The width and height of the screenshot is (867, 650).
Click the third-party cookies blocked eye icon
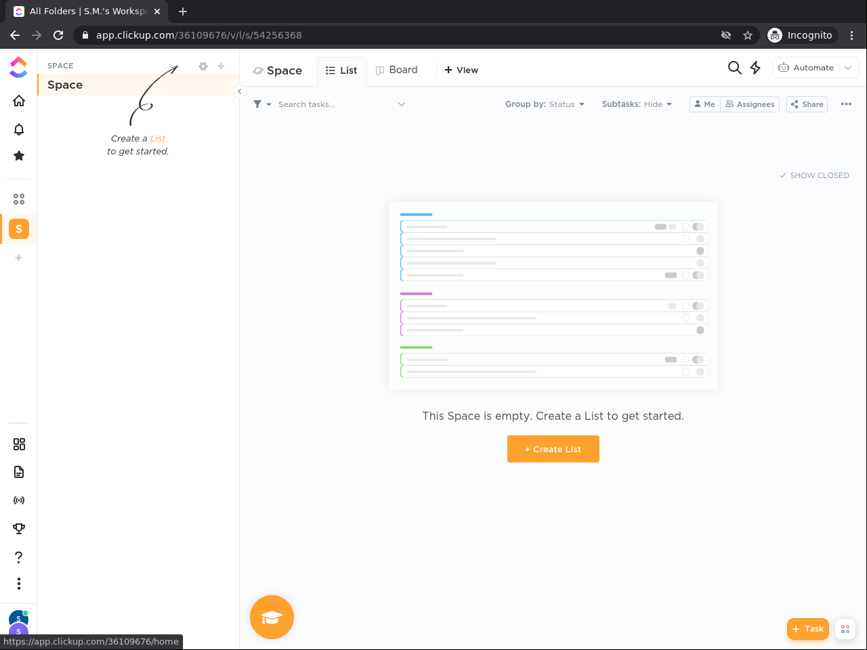(726, 35)
